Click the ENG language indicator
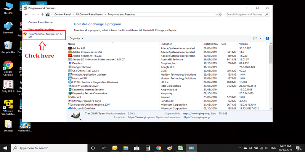Image resolution: width=305 pixels, height=152 pixels. point(273,148)
